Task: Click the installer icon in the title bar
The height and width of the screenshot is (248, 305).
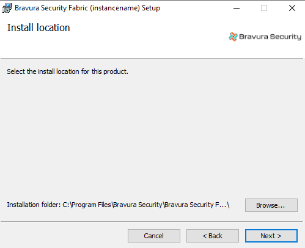Action: point(7,8)
